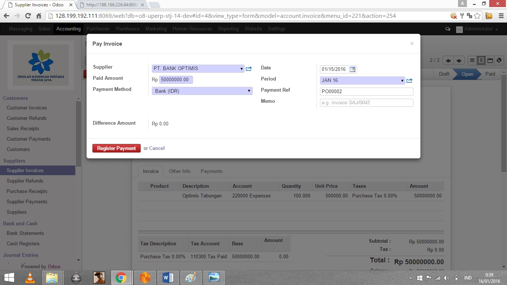Open the Warehouse menu

pos(127,29)
